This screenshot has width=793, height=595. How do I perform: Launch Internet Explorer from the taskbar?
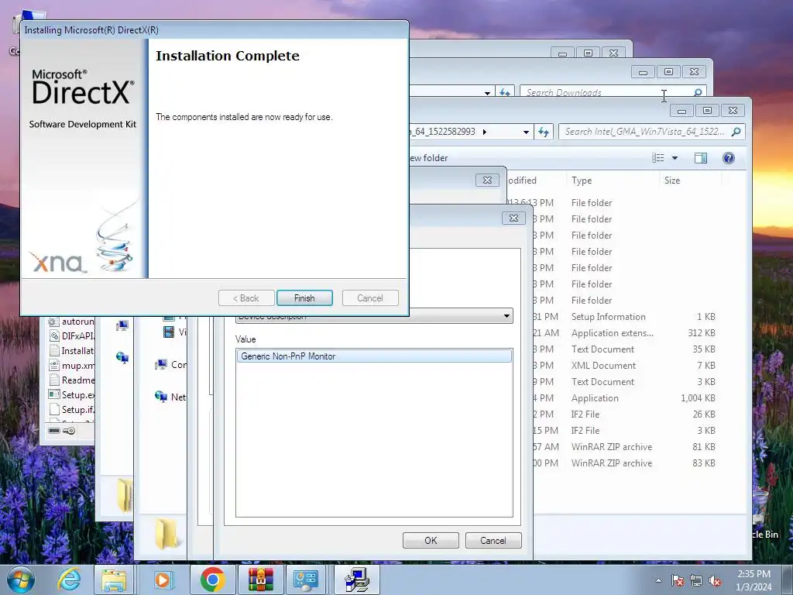[x=69, y=580]
